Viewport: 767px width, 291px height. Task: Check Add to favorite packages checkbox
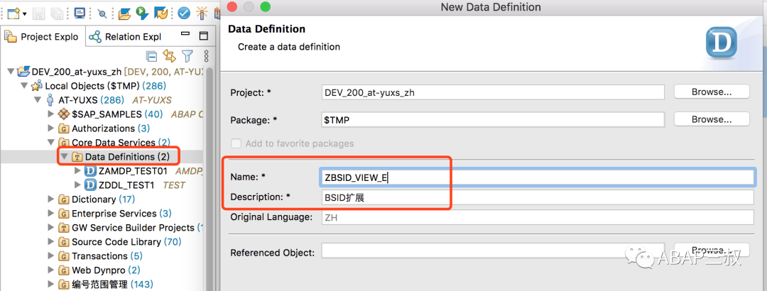coord(236,143)
